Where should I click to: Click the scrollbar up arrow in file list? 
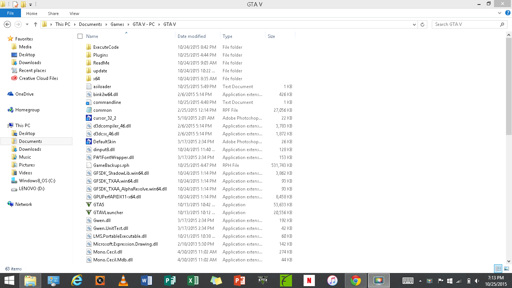[x=509, y=35]
